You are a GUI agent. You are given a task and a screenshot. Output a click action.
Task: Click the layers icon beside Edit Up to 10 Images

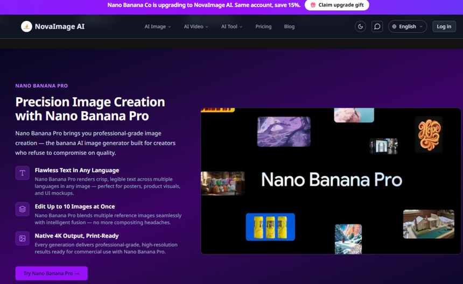coord(23,209)
